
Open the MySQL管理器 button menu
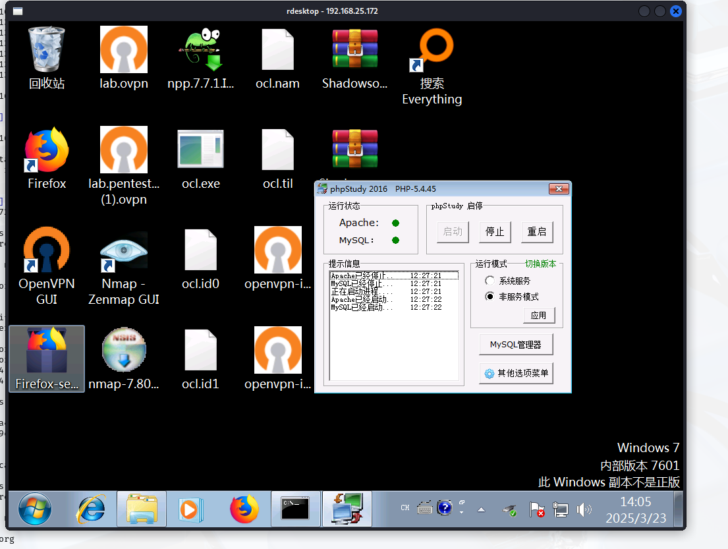pos(516,345)
